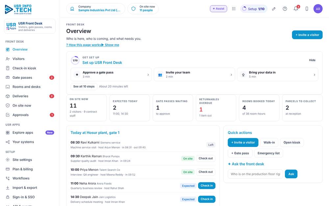The height and width of the screenshot is (206, 329).
Task: Expand Approve a gate pass chevron
Action: tap(148, 74)
